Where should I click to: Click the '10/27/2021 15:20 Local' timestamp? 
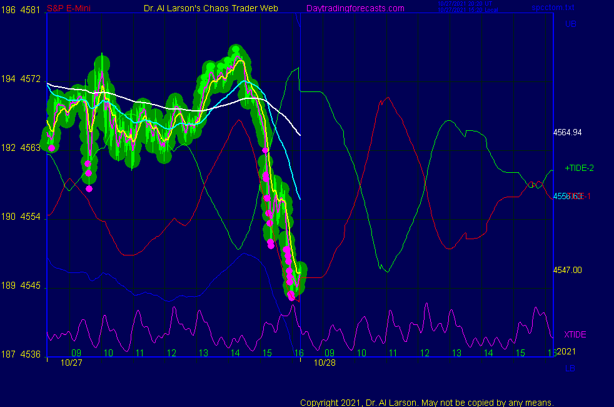[468, 10]
